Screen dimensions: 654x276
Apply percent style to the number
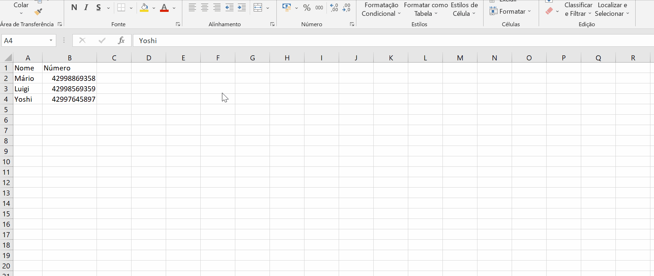(x=307, y=8)
